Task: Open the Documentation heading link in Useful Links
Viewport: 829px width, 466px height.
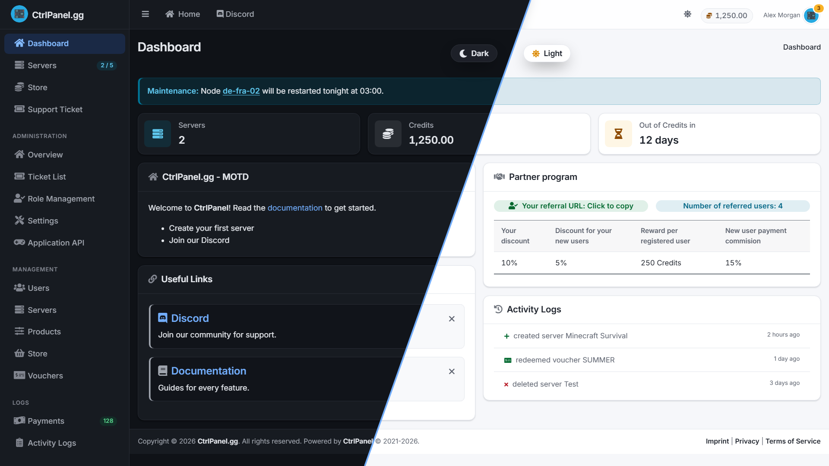Action: [x=209, y=371]
